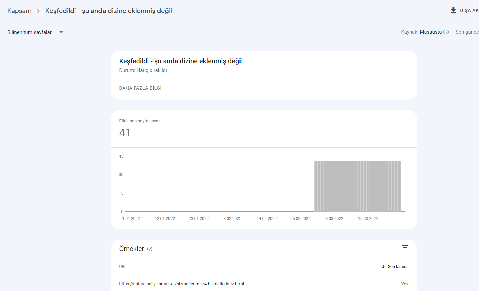The width and height of the screenshot is (479, 291).
Task: Click the 23.01.2022 date label on chart
Action: [199, 219]
